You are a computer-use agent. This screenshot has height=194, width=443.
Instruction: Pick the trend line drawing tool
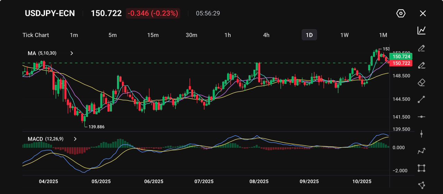point(421,99)
